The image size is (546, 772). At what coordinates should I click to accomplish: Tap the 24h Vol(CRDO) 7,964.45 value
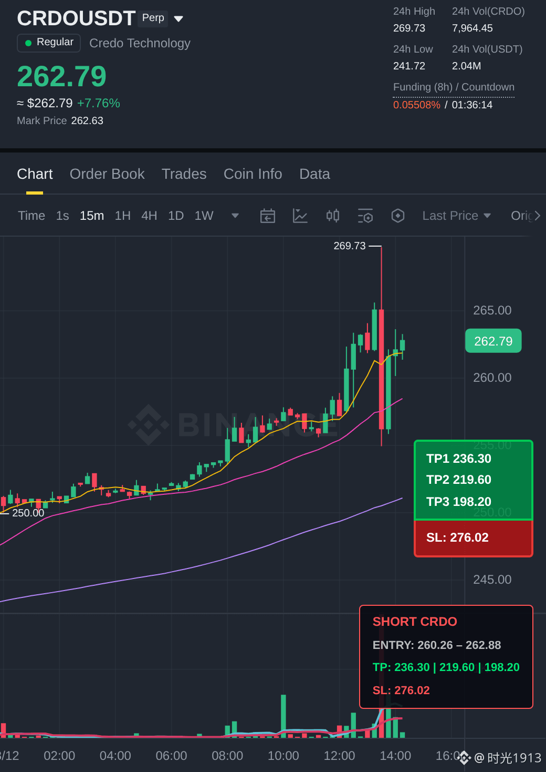pyautogui.click(x=472, y=28)
